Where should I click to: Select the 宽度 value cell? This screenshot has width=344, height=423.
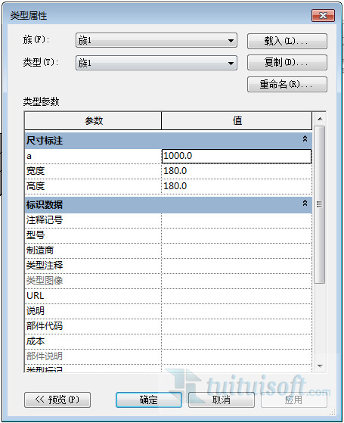[237, 171]
